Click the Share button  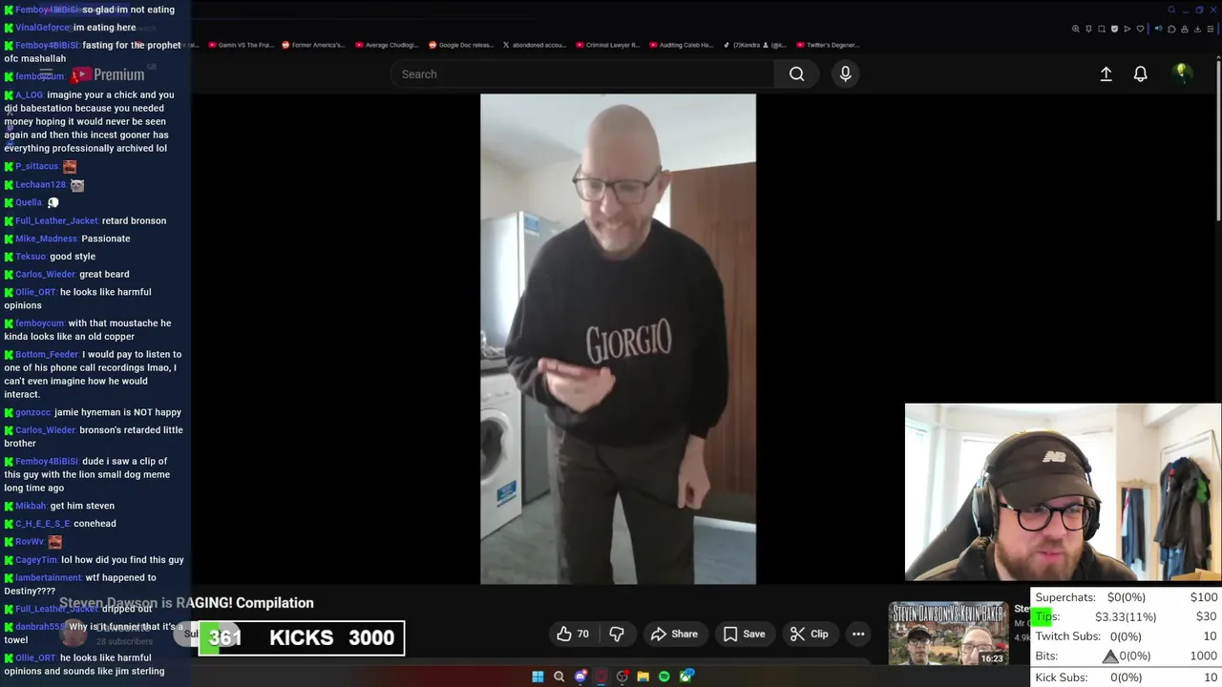click(674, 634)
